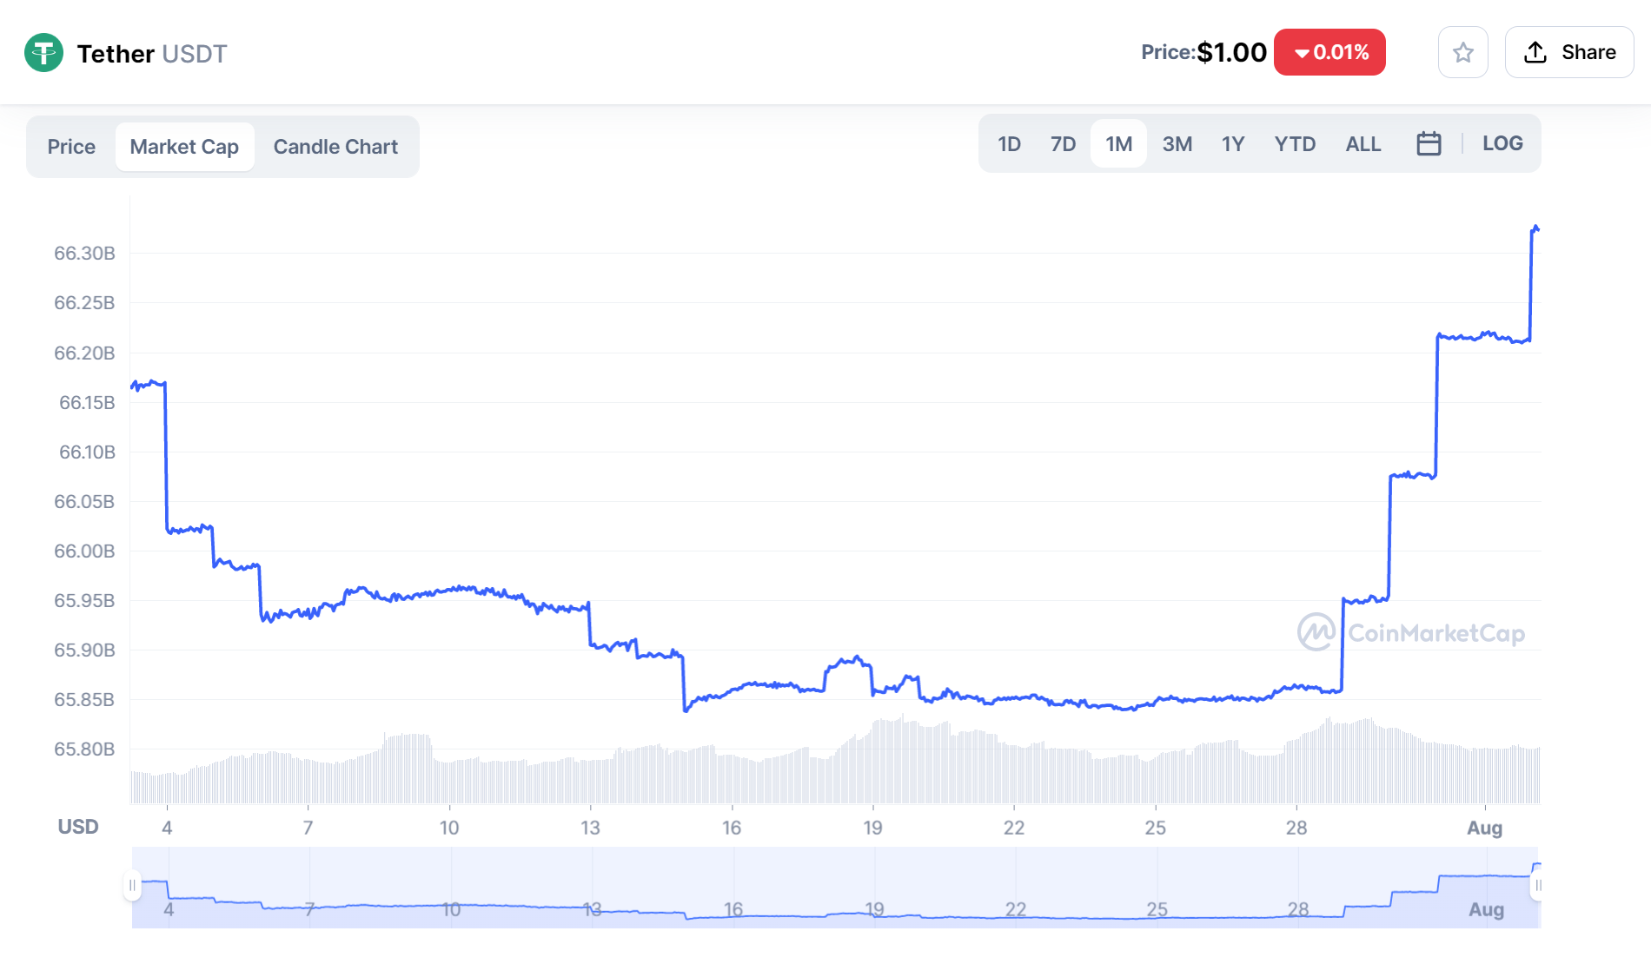
Task: Open the calendar date range picker
Action: point(1429,143)
